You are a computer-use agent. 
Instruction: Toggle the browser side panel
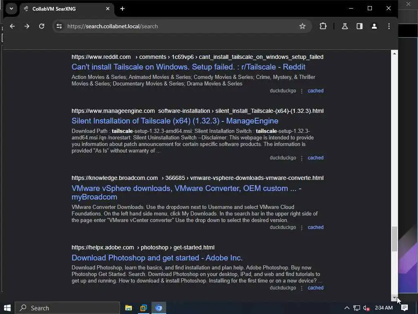click(x=359, y=26)
